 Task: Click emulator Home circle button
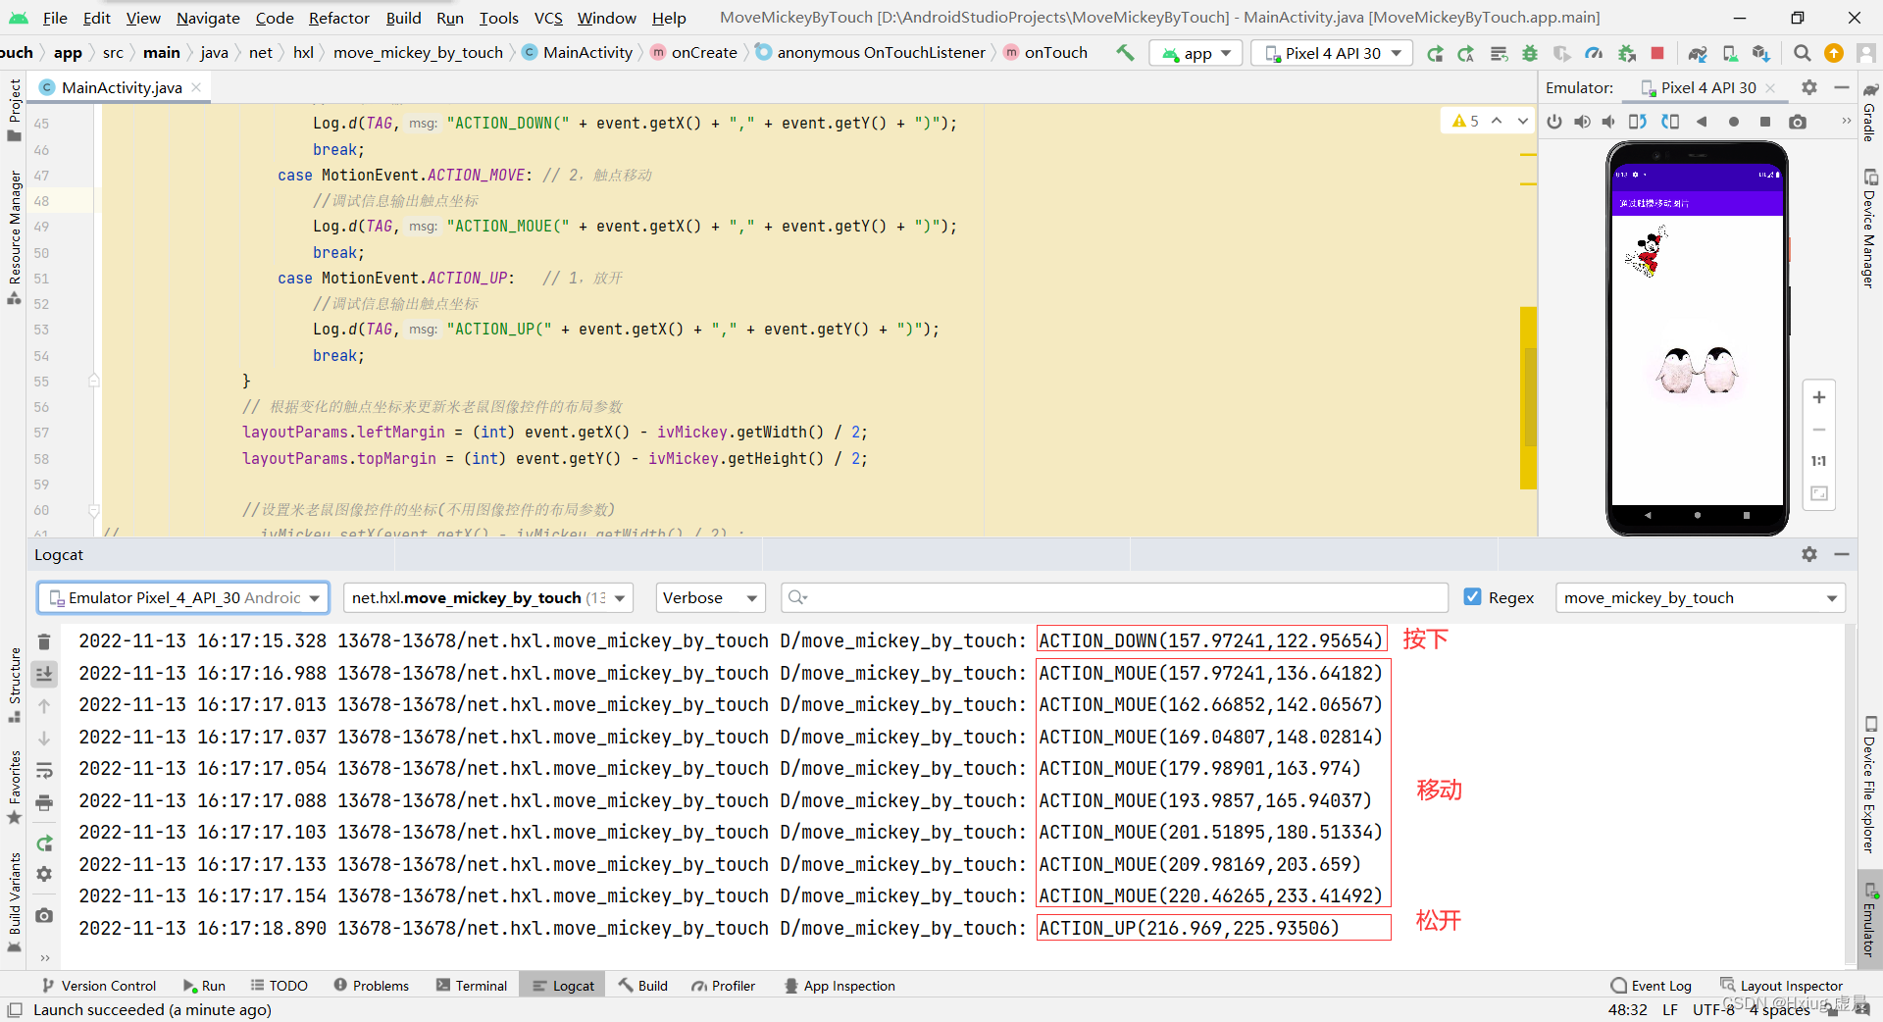[1734, 122]
